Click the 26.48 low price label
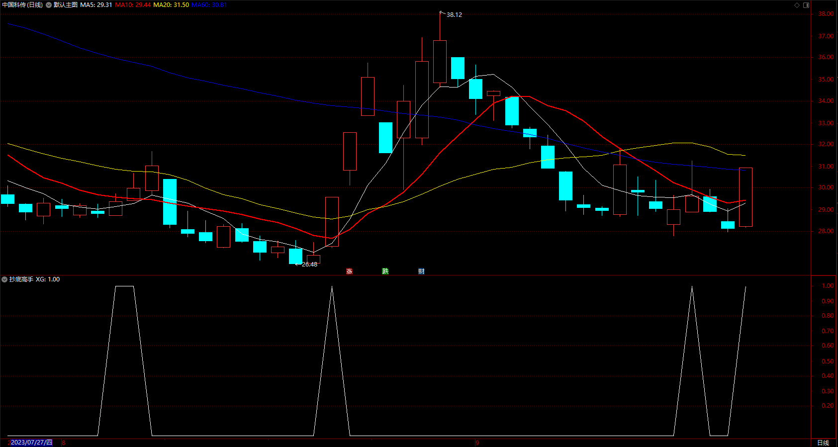The height and width of the screenshot is (447, 838). click(x=309, y=265)
